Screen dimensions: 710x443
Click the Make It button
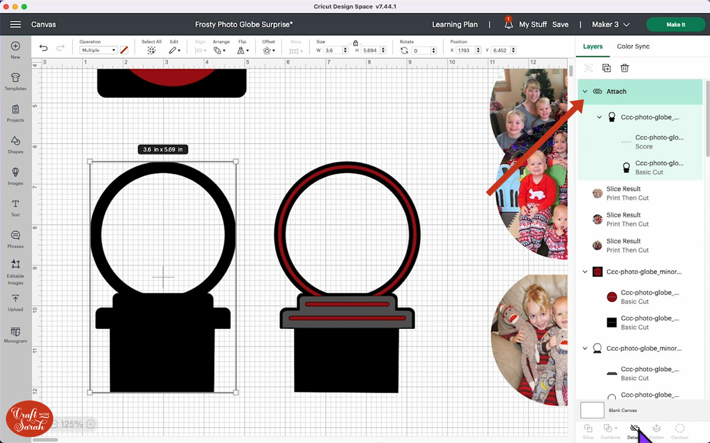(x=675, y=24)
